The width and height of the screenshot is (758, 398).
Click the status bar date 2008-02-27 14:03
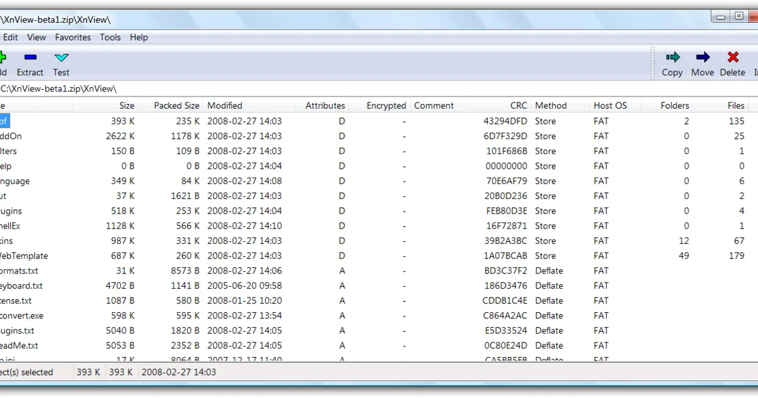179,372
